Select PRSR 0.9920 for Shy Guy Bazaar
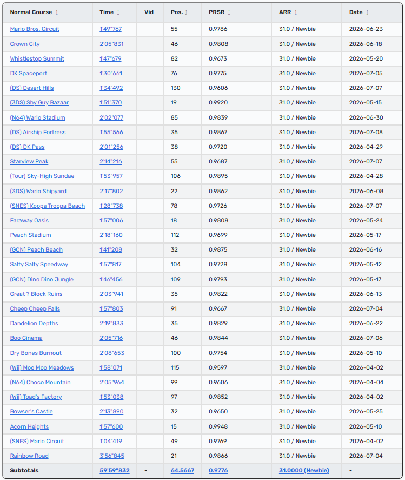The height and width of the screenshot is (480, 405). [218, 103]
